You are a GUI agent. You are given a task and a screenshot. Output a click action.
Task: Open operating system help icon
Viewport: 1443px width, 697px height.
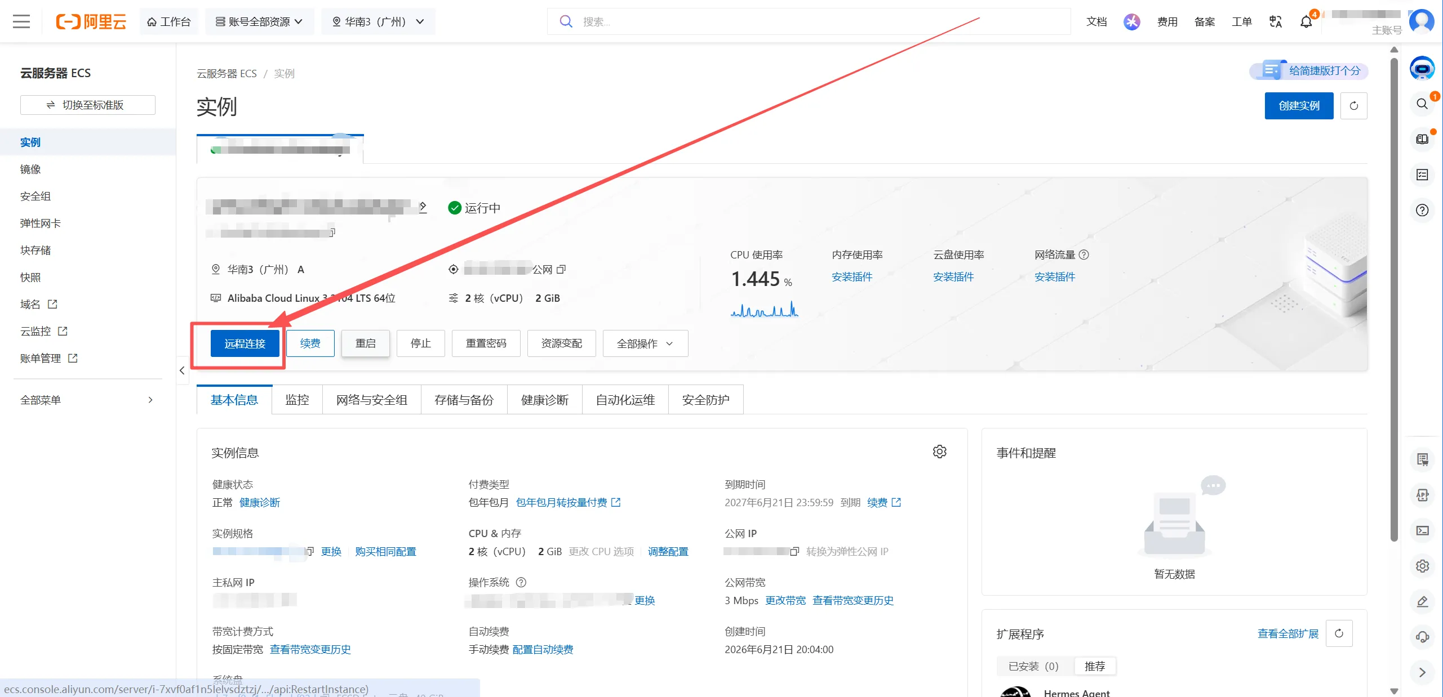521,582
